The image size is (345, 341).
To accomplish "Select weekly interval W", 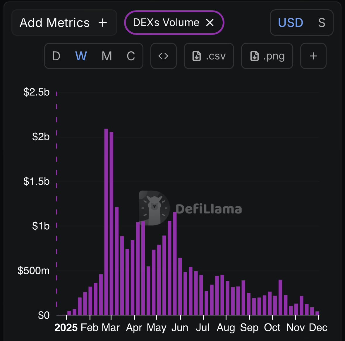I will (81, 56).
